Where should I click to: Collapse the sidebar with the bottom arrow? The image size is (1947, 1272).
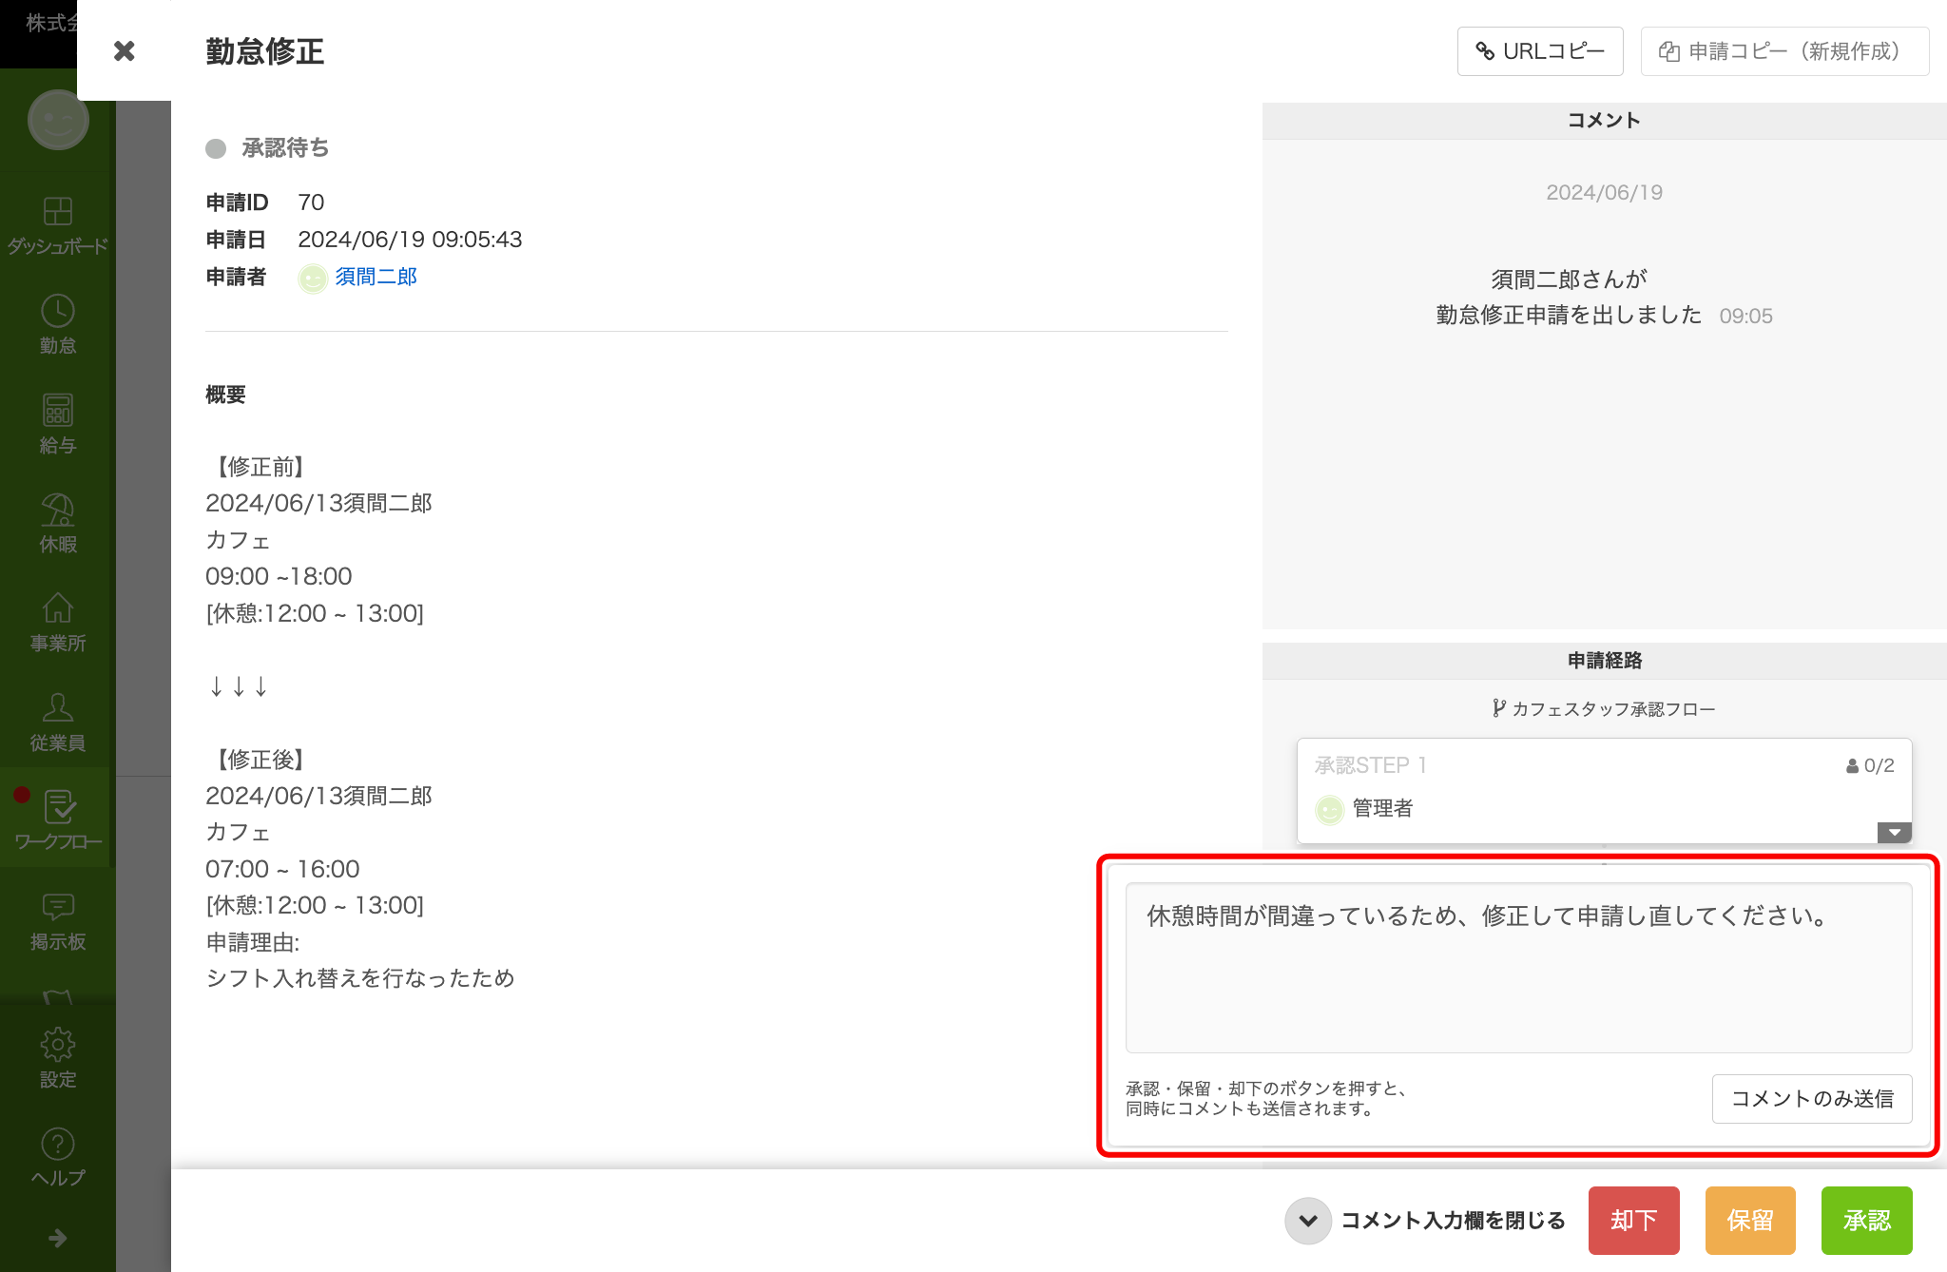click(x=59, y=1238)
